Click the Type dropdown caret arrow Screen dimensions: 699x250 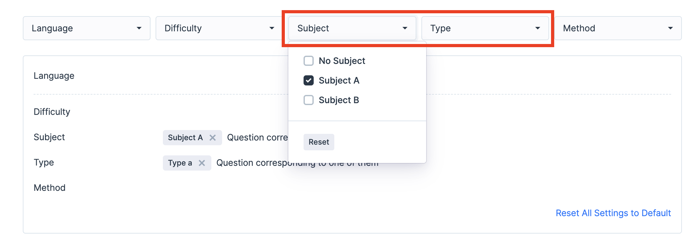[x=537, y=28]
